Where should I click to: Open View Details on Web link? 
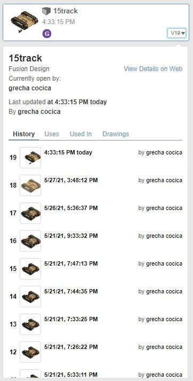pyautogui.click(x=153, y=69)
